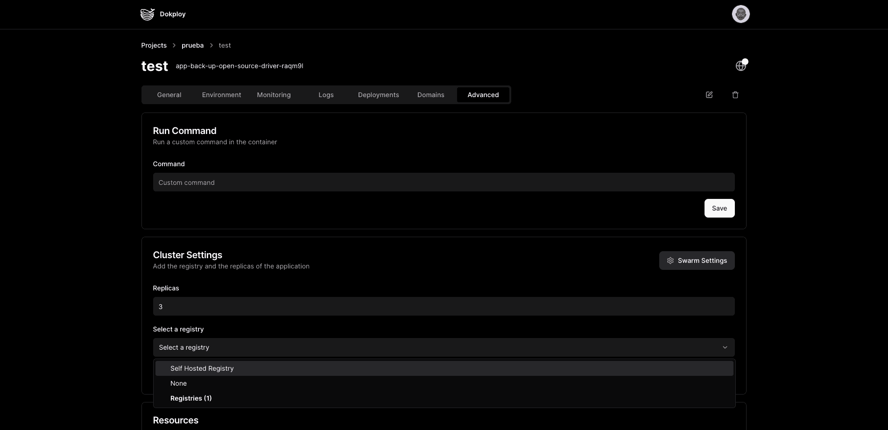The height and width of the screenshot is (430, 888).
Task: Choose Self Hosted Registry option
Action: [x=202, y=368]
